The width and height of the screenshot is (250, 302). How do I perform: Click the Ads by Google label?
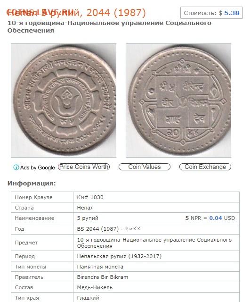tap(38, 168)
